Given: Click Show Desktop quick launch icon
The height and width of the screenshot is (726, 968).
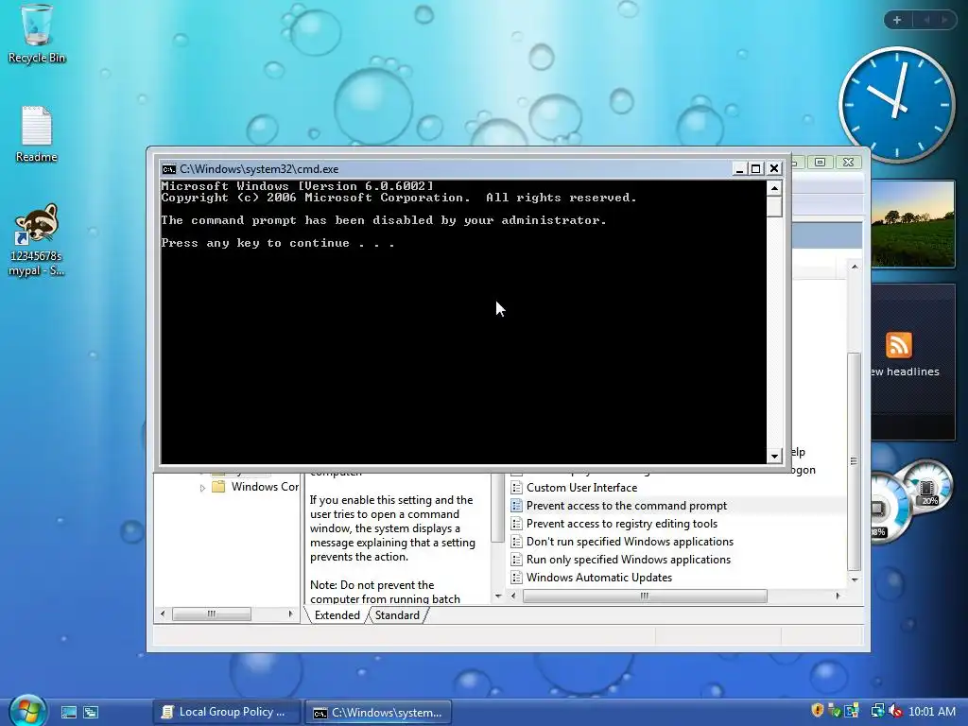Looking at the screenshot, I should (x=68, y=712).
